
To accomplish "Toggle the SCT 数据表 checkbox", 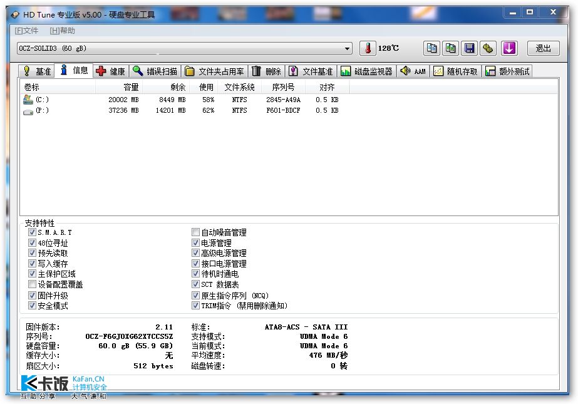I will pos(196,284).
